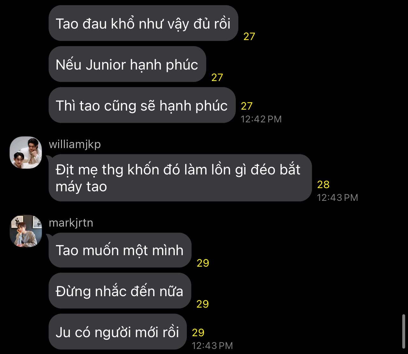The height and width of the screenshot is (354, 408).
Task: Select the 'Tao đau khổ như vậy đủ rồi' message
Action: (x=143, y=23)
